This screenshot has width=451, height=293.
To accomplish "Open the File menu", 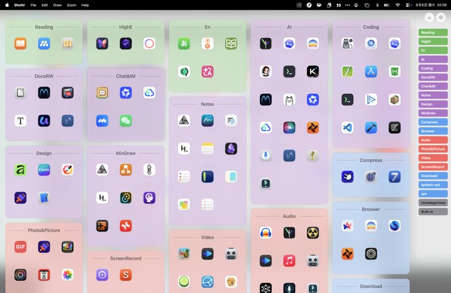I will [x=33, y=5].
